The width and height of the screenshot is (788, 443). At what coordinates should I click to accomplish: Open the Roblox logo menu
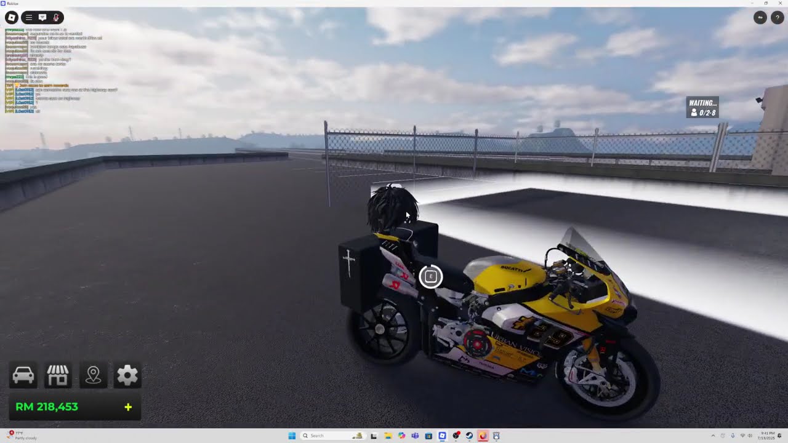tap(12, 18)
